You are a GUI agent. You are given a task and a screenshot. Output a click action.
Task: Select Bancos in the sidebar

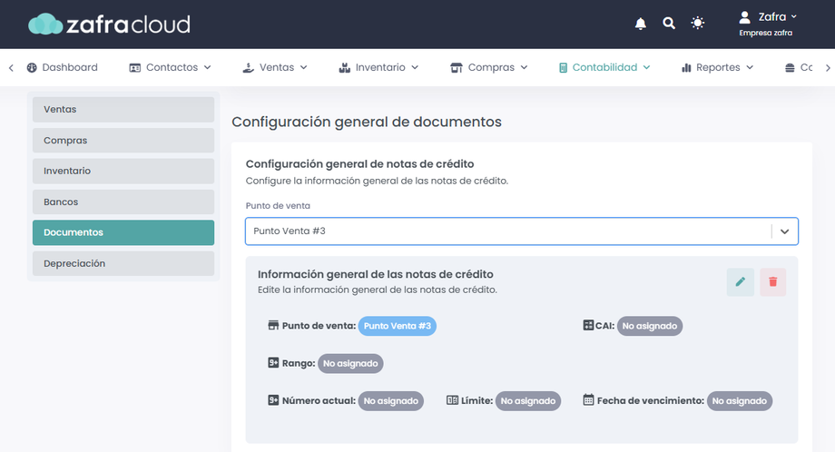123,201
